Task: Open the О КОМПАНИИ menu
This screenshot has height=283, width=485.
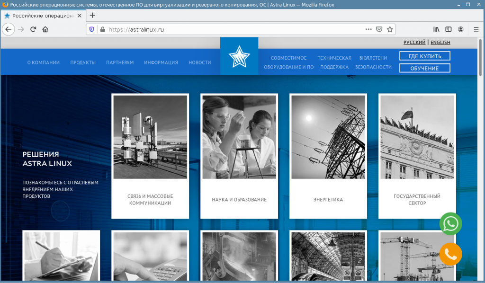Action: [x=43, y=62]
